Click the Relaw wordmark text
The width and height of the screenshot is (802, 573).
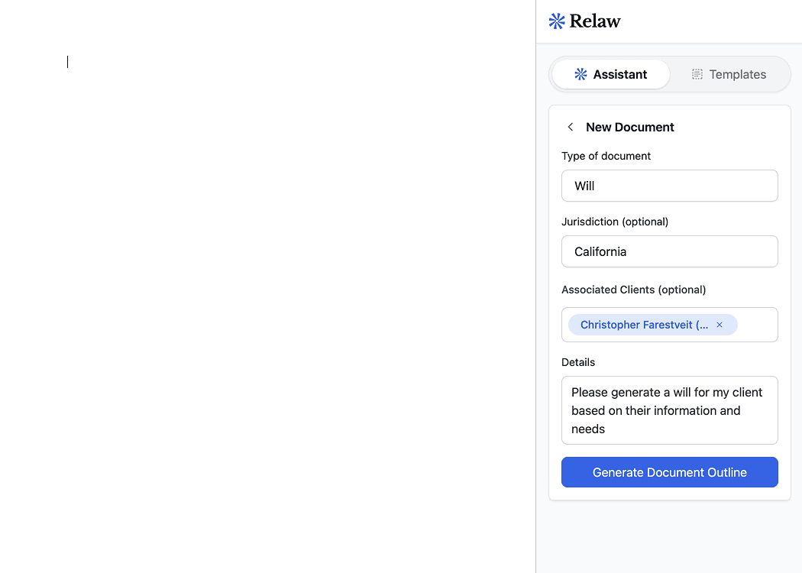click(595, 21)
